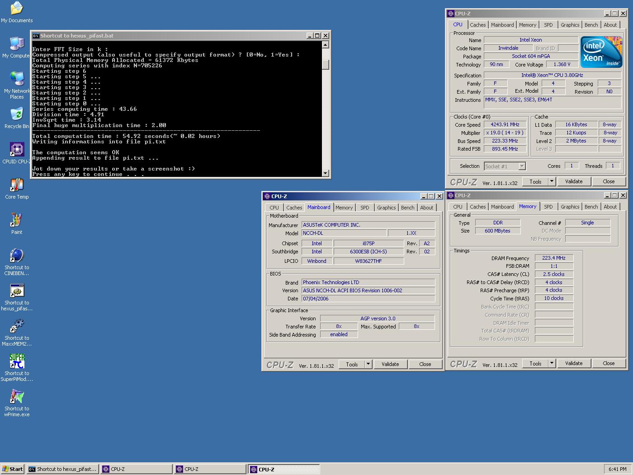Launch the Cinebench shortcut icon

click(x=17, y=261)
